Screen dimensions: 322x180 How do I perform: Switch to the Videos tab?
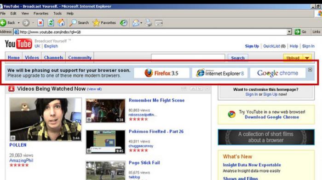tap(32, 57)
